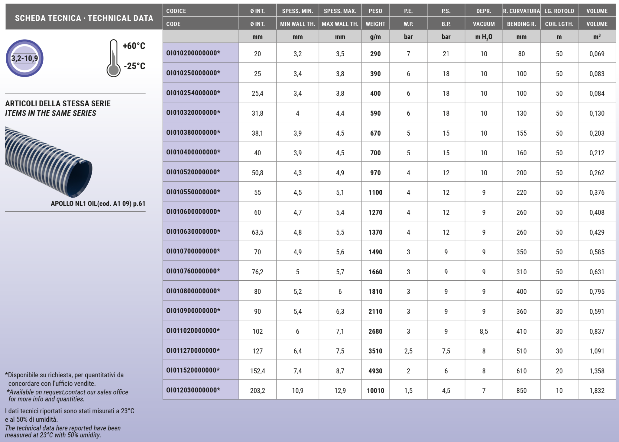Click the SCHEDA TECNICA TECHNICAL DATA title
This screenshot has height=442, width=619.
click(x=84, y=18)
